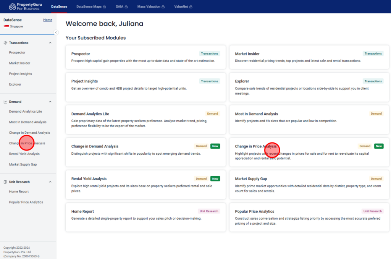Image resolution: width=391 pixels, height=259 pixels.
Task: Click the lock icon next to GAIA
Action: [x=126, y=6]
